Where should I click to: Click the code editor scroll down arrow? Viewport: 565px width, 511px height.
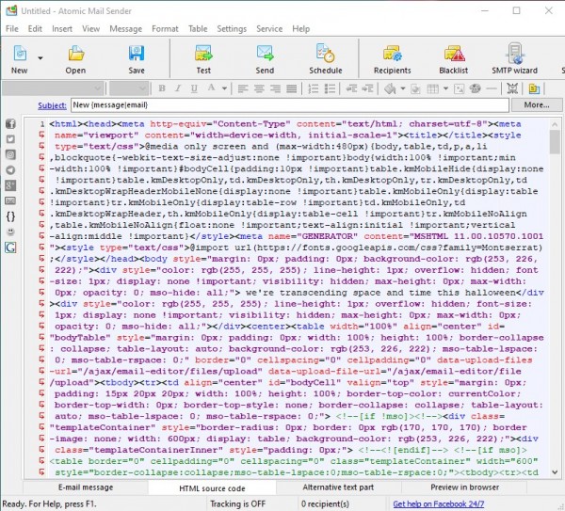pyautogui.click(x=555, y=472)
